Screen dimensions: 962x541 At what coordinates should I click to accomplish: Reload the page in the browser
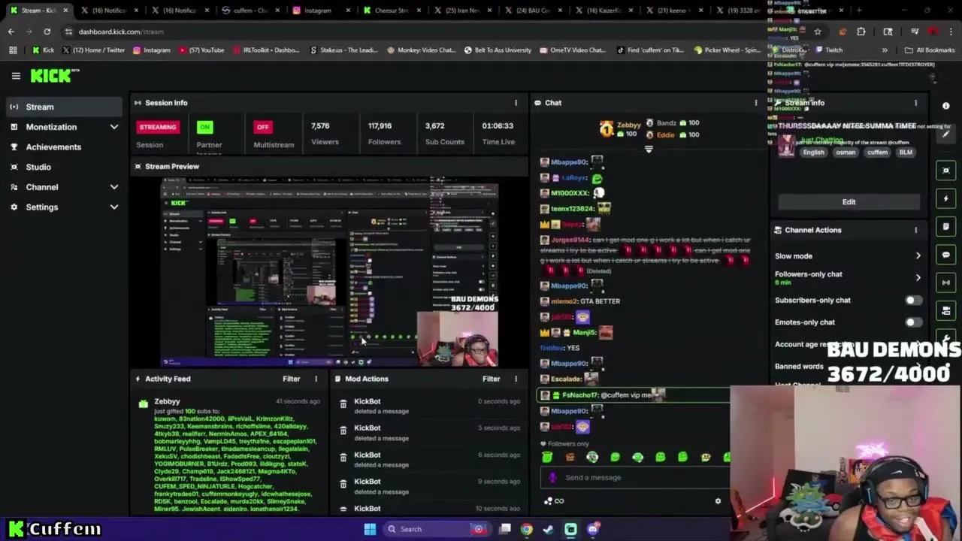[x=47, y=32]
